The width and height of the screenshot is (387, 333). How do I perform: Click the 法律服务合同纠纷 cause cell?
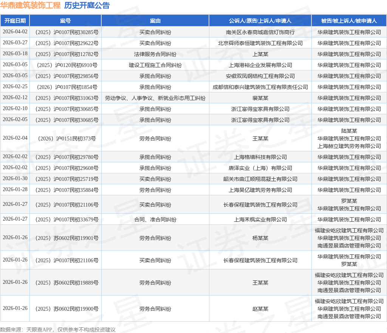pyautogui.click(x=155, y=54)
